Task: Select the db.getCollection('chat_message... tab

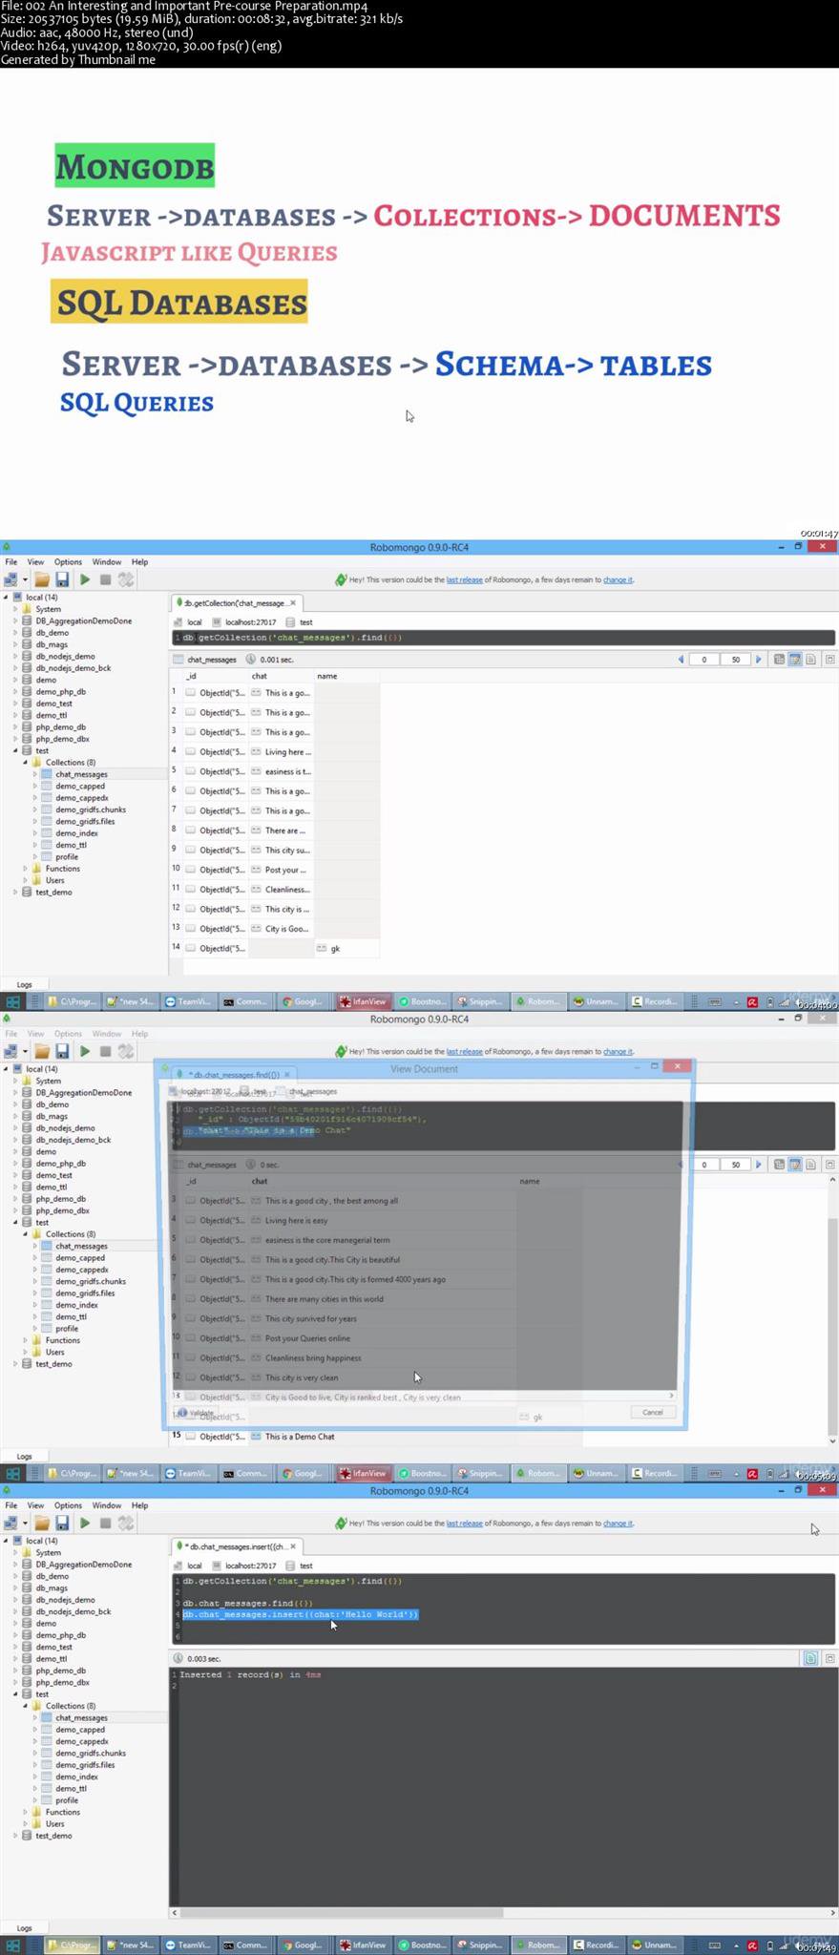Action: pos(237,603)
